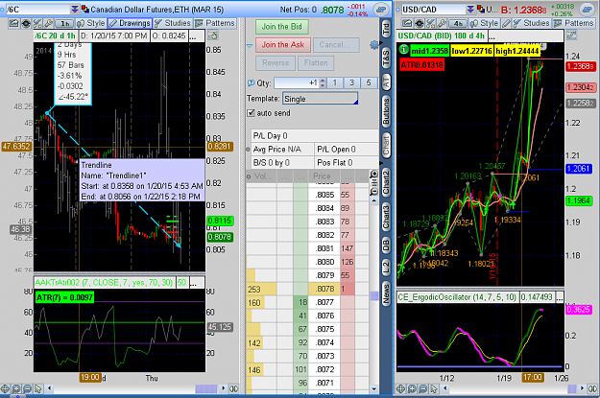Select pointer cursor tool below /6C chart
This screenshot has width=600, height=398.
click(37, 388)
